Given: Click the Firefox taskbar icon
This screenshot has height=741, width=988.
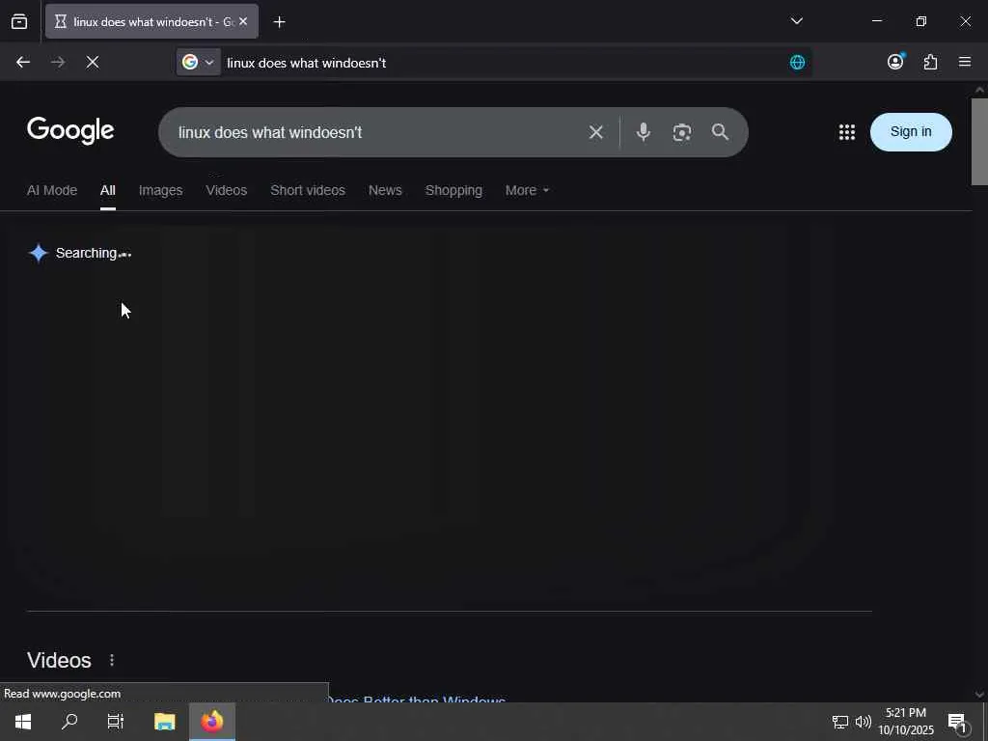Looking at the screenshot, I should [212, 722].
